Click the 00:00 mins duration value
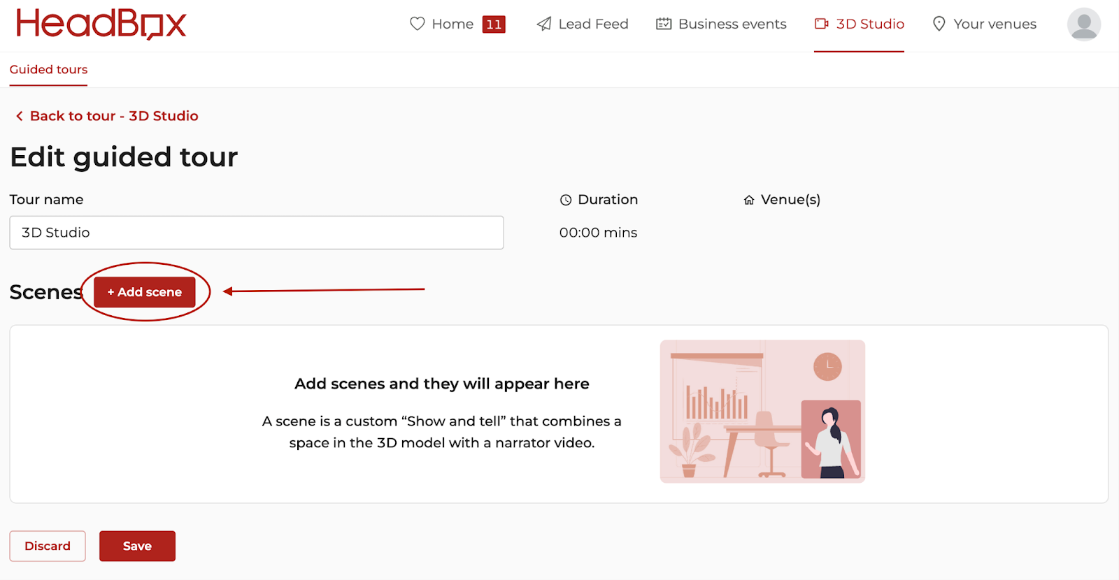Image resolution: width=1119 pixels, height=580 pixels. (x=598, y=233)
